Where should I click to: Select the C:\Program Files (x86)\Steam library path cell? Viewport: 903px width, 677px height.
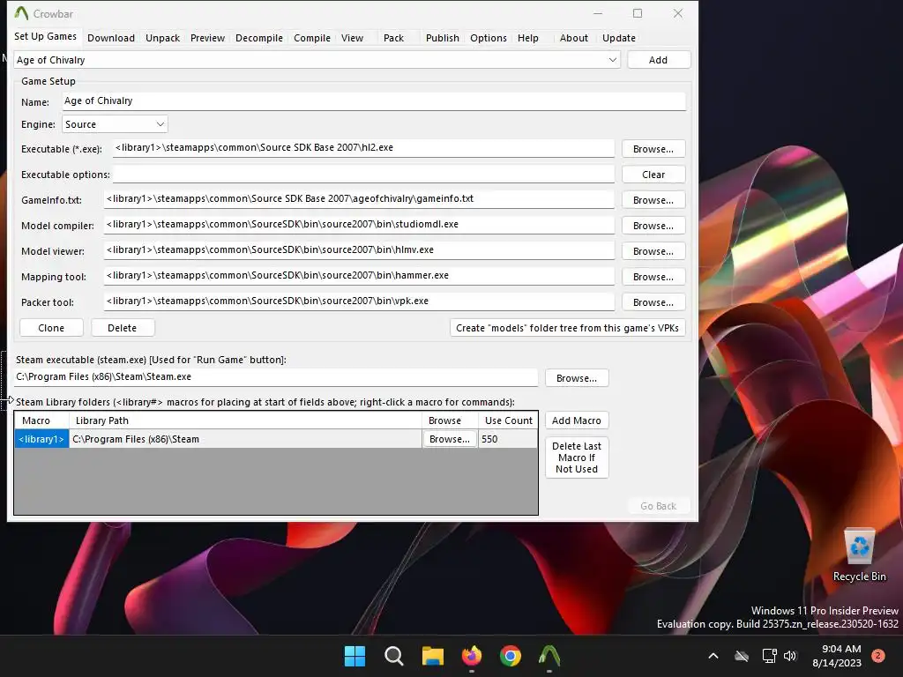[x=245, y=439]
